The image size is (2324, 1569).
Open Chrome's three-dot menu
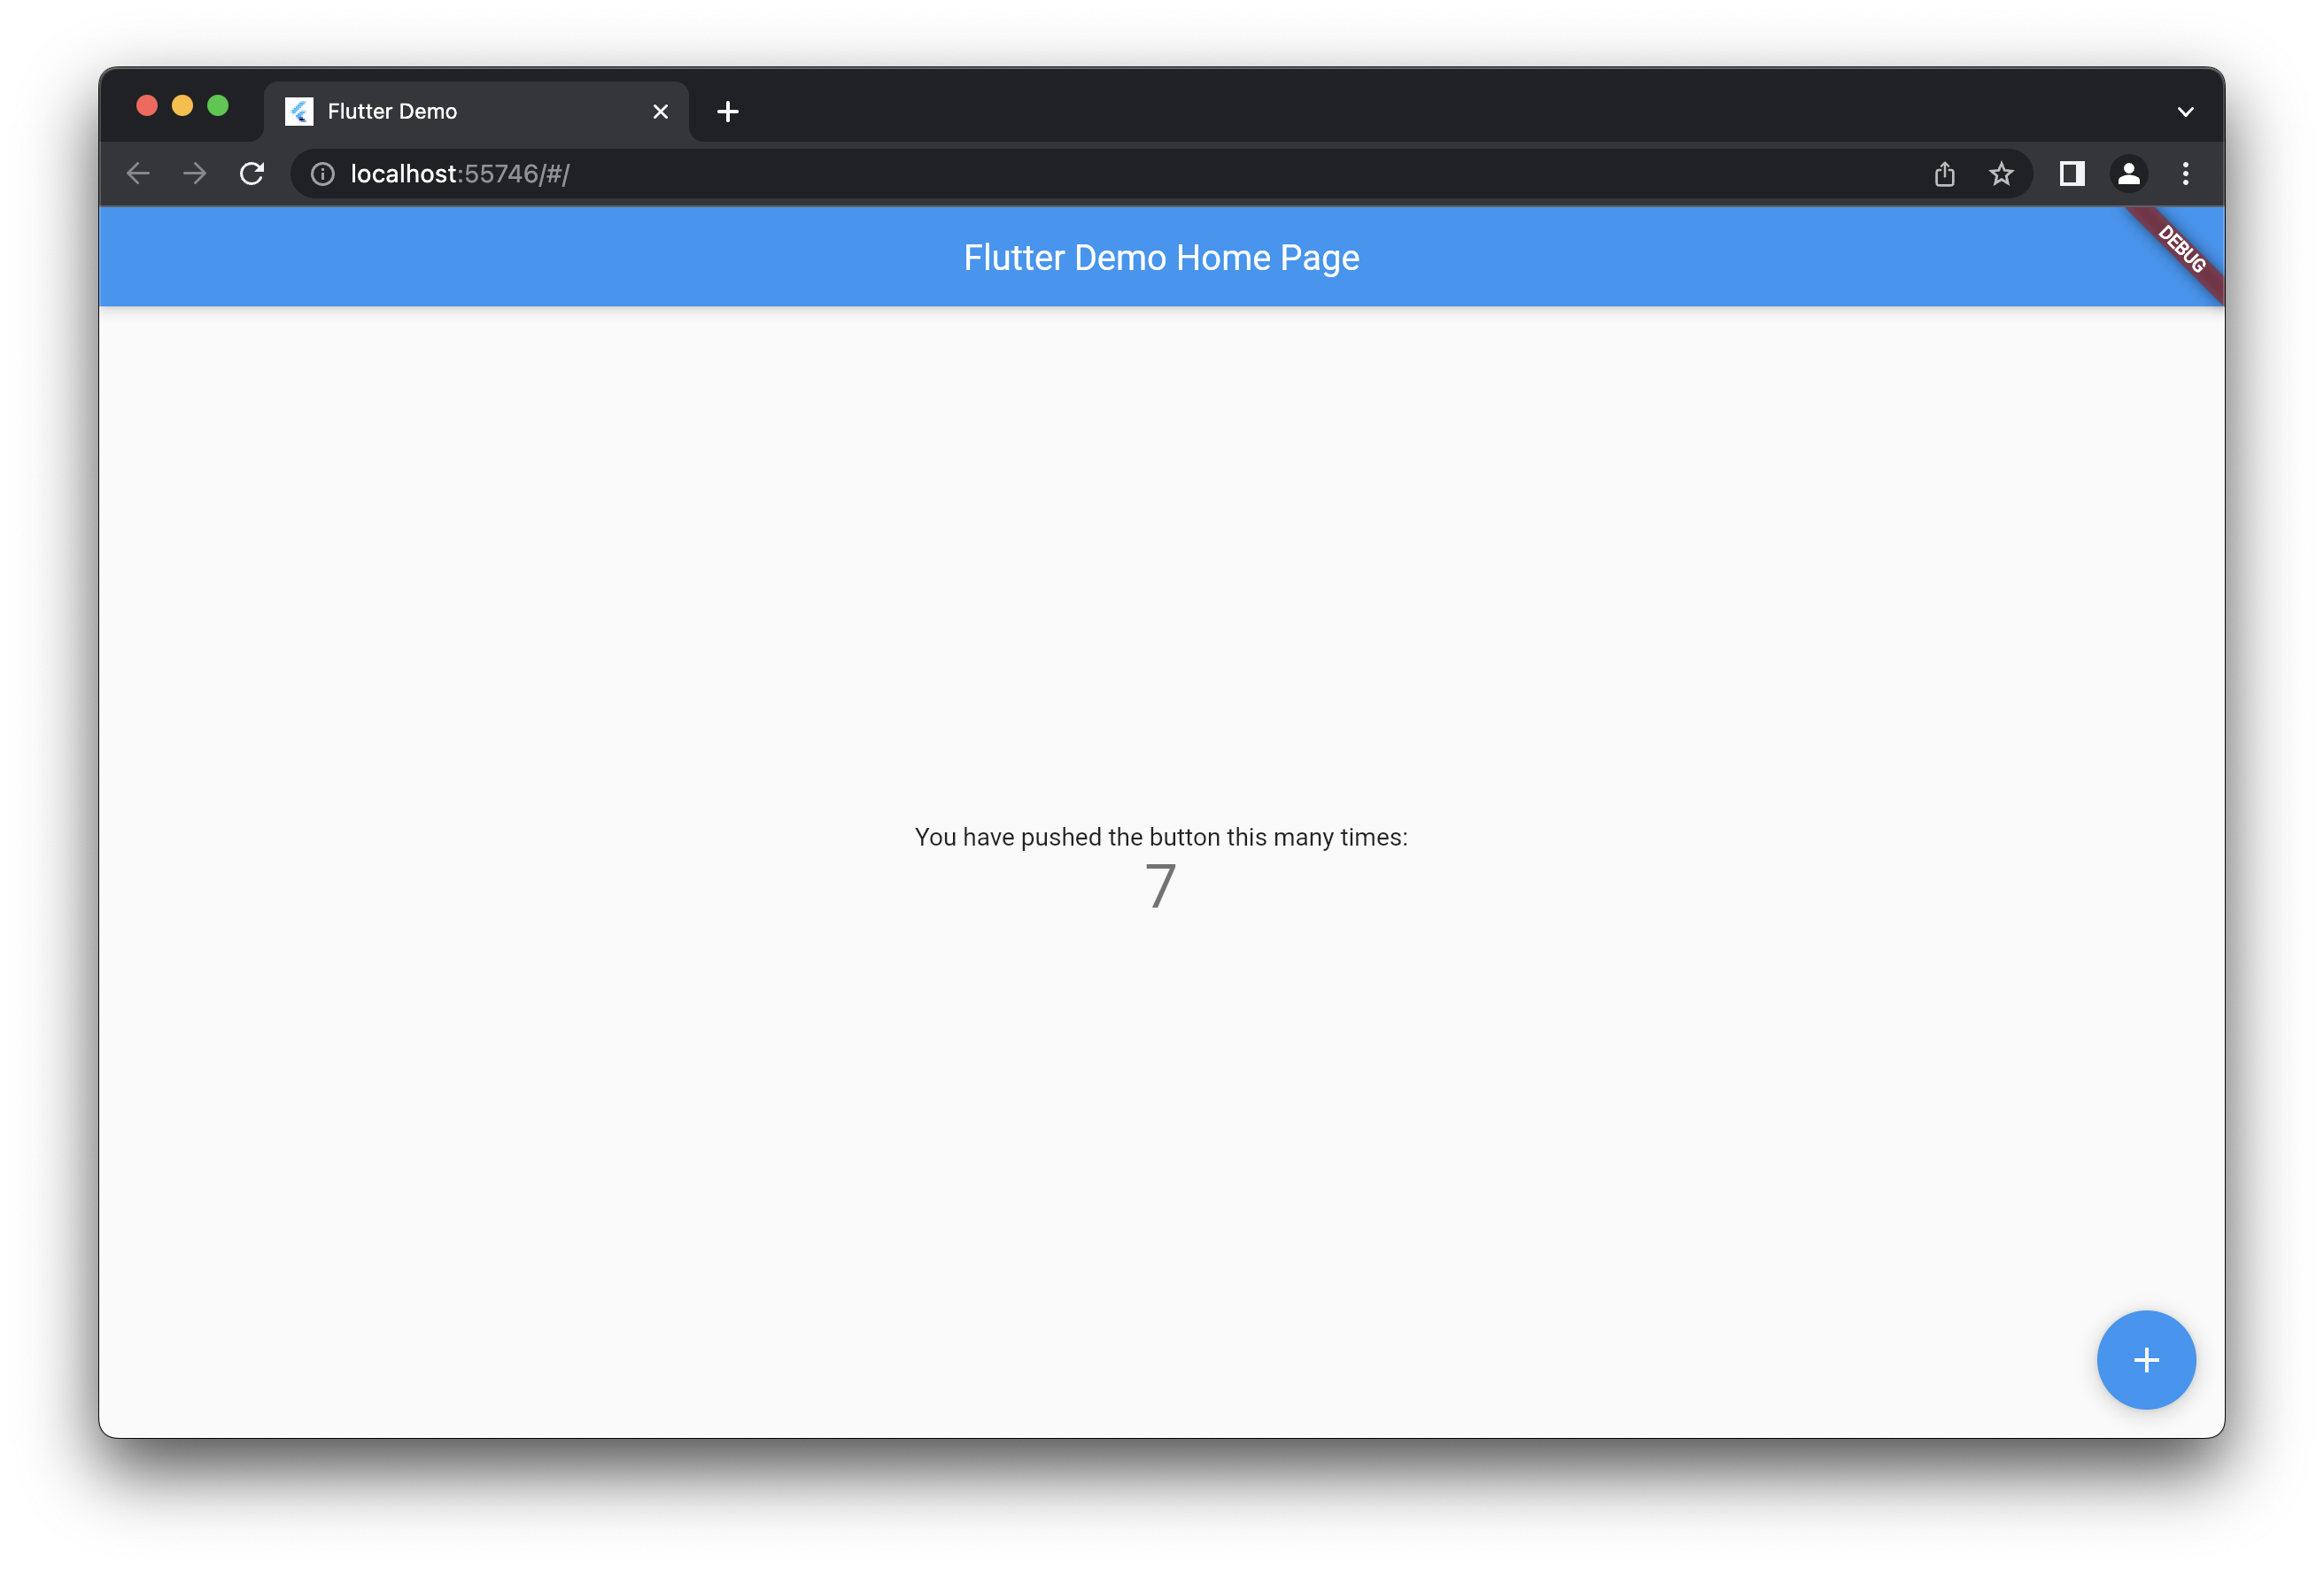coord(2185,174)
